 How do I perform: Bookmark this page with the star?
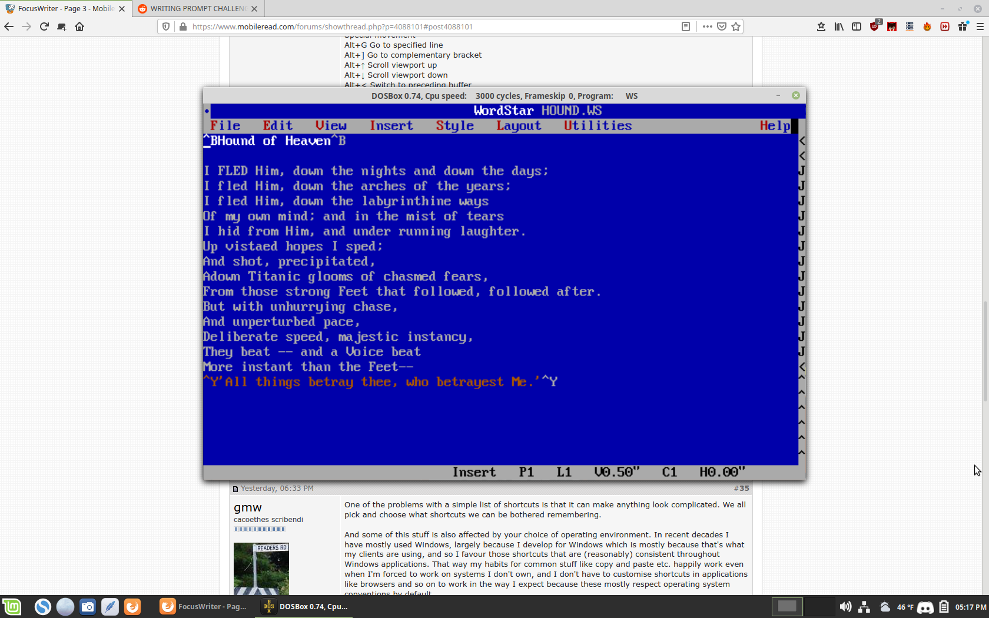(x=736, y=26)
